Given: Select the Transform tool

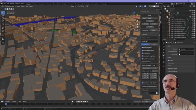Looking at the screenshot, I should point(3,31).
